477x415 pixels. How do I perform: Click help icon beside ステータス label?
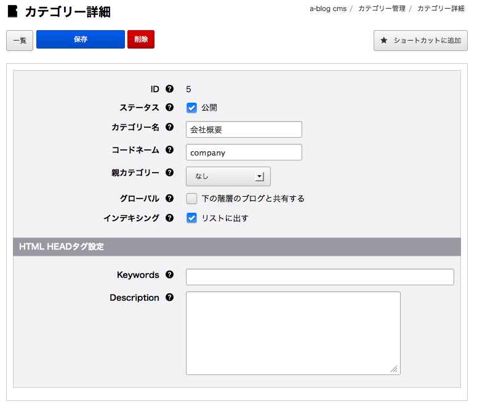click(170, 108)
